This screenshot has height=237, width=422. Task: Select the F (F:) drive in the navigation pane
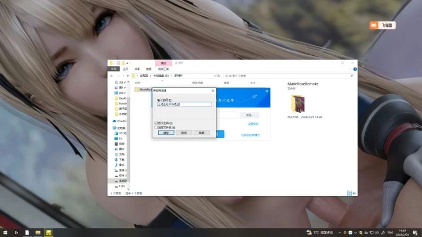120,186
